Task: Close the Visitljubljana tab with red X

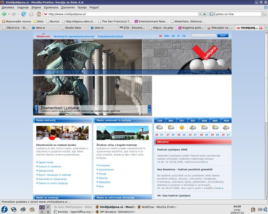Action: (261, 28)
